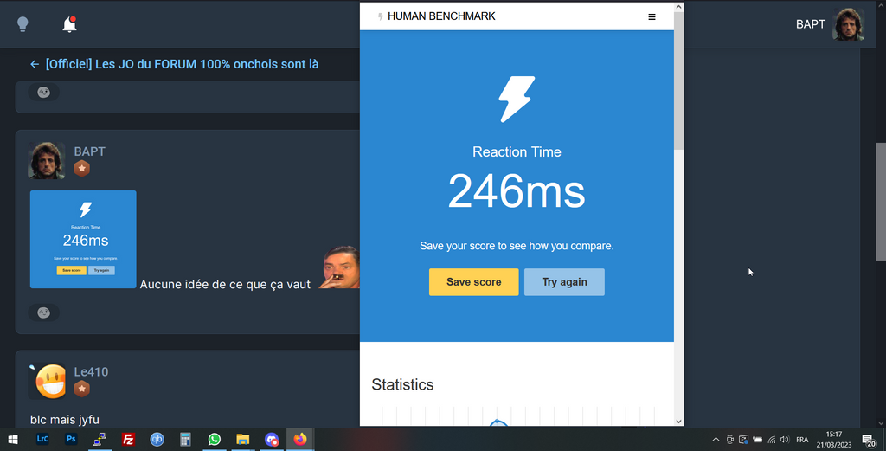This screenshot has height=451, width=886.
Task: Click the down arrow of the Human Benchmark scrollbar
Action: pyautogui.click(x=678, y=421)
